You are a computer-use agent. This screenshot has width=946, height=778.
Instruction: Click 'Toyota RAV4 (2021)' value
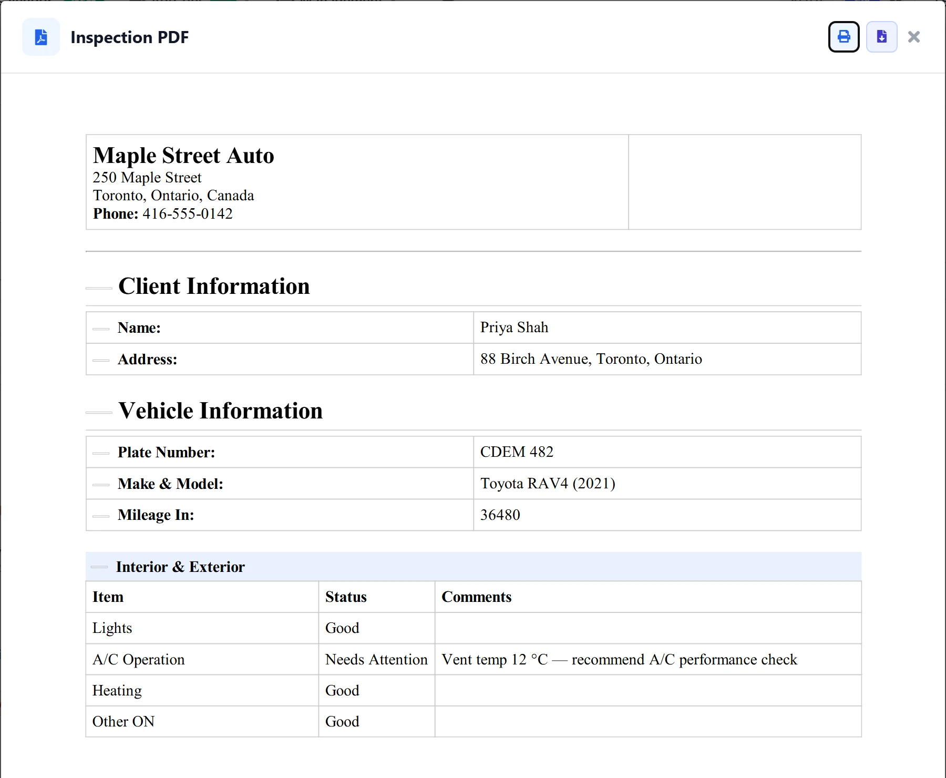[x=548, y=484]
